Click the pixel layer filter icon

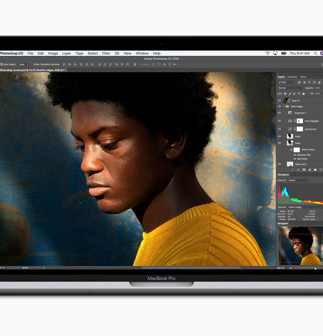(299, 82)
